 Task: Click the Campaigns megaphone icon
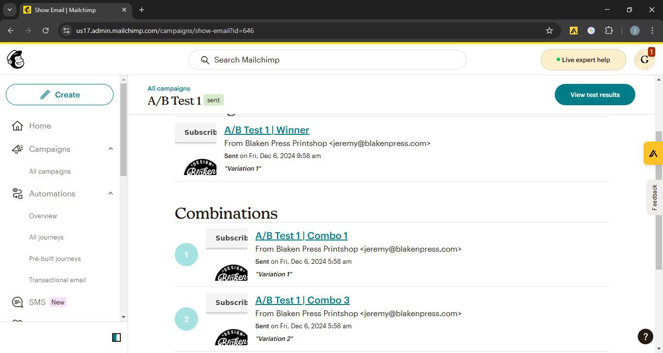(17, 149)
